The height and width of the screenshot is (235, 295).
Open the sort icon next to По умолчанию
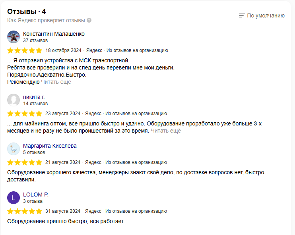coord(242,15)
